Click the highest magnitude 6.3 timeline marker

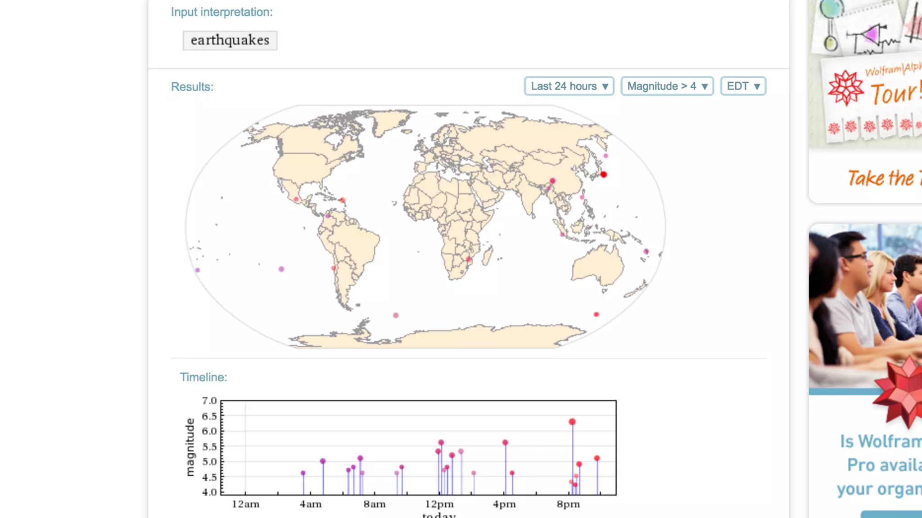pos(572,422)
